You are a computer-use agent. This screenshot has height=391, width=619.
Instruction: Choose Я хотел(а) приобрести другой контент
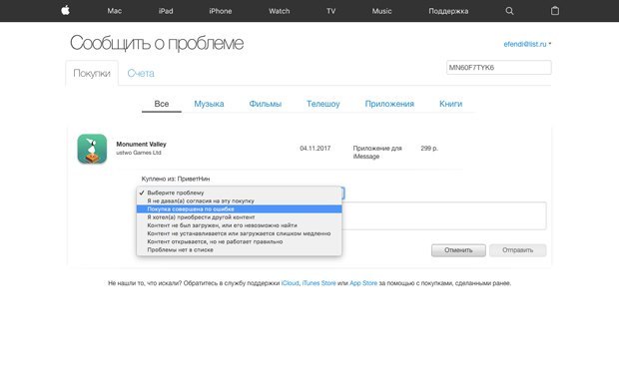[x=239, y=217]
